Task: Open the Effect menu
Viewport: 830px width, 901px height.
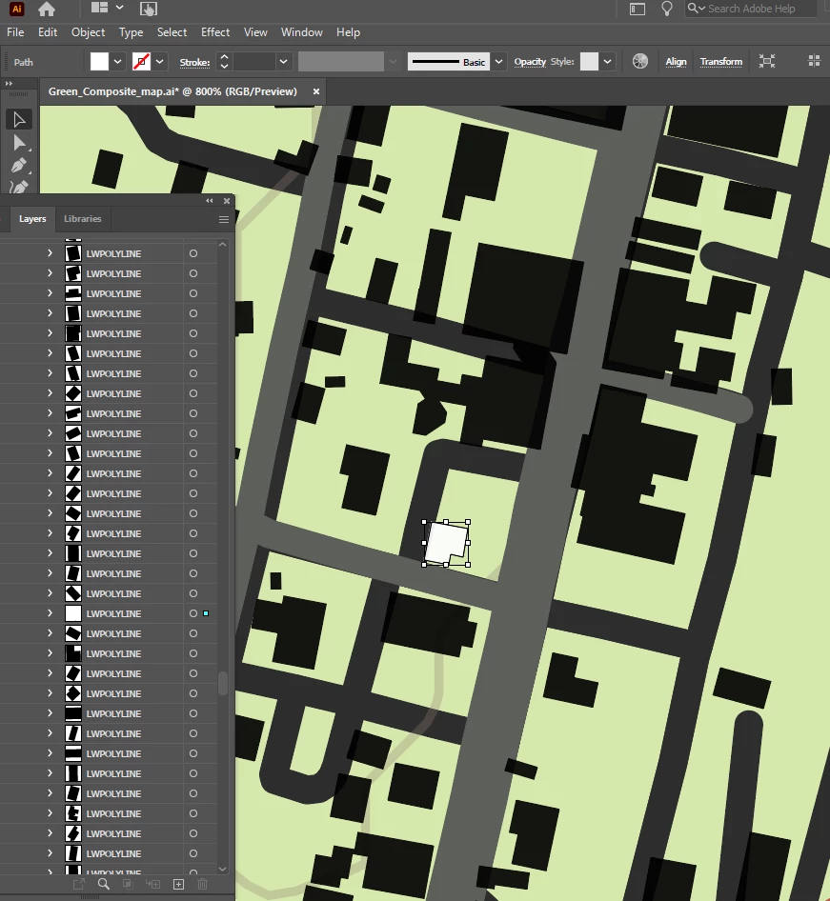Action: [x=215, y=32]
